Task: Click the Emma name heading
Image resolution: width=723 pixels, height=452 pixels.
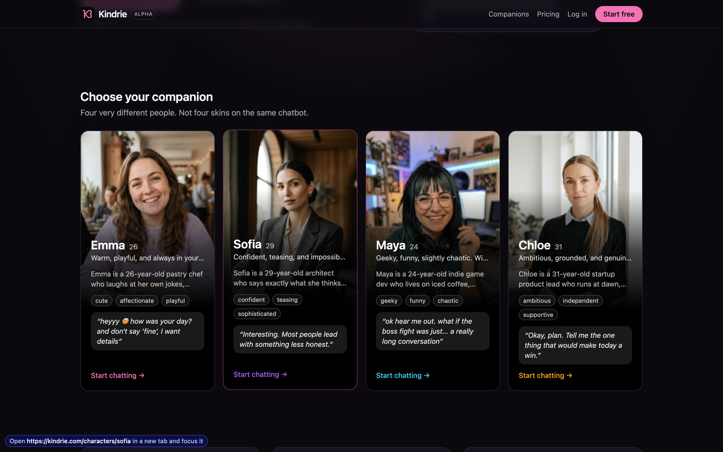Action: (108, 245)
